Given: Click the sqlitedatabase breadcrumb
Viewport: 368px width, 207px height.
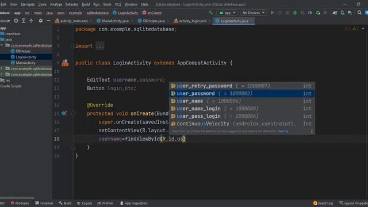Looking at the screenshot, I should tap(97, 13).
